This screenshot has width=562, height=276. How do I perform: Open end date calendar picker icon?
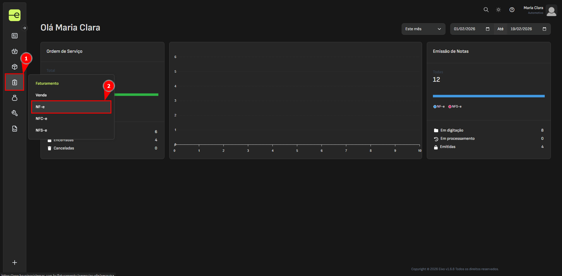(x=544, y=29)
